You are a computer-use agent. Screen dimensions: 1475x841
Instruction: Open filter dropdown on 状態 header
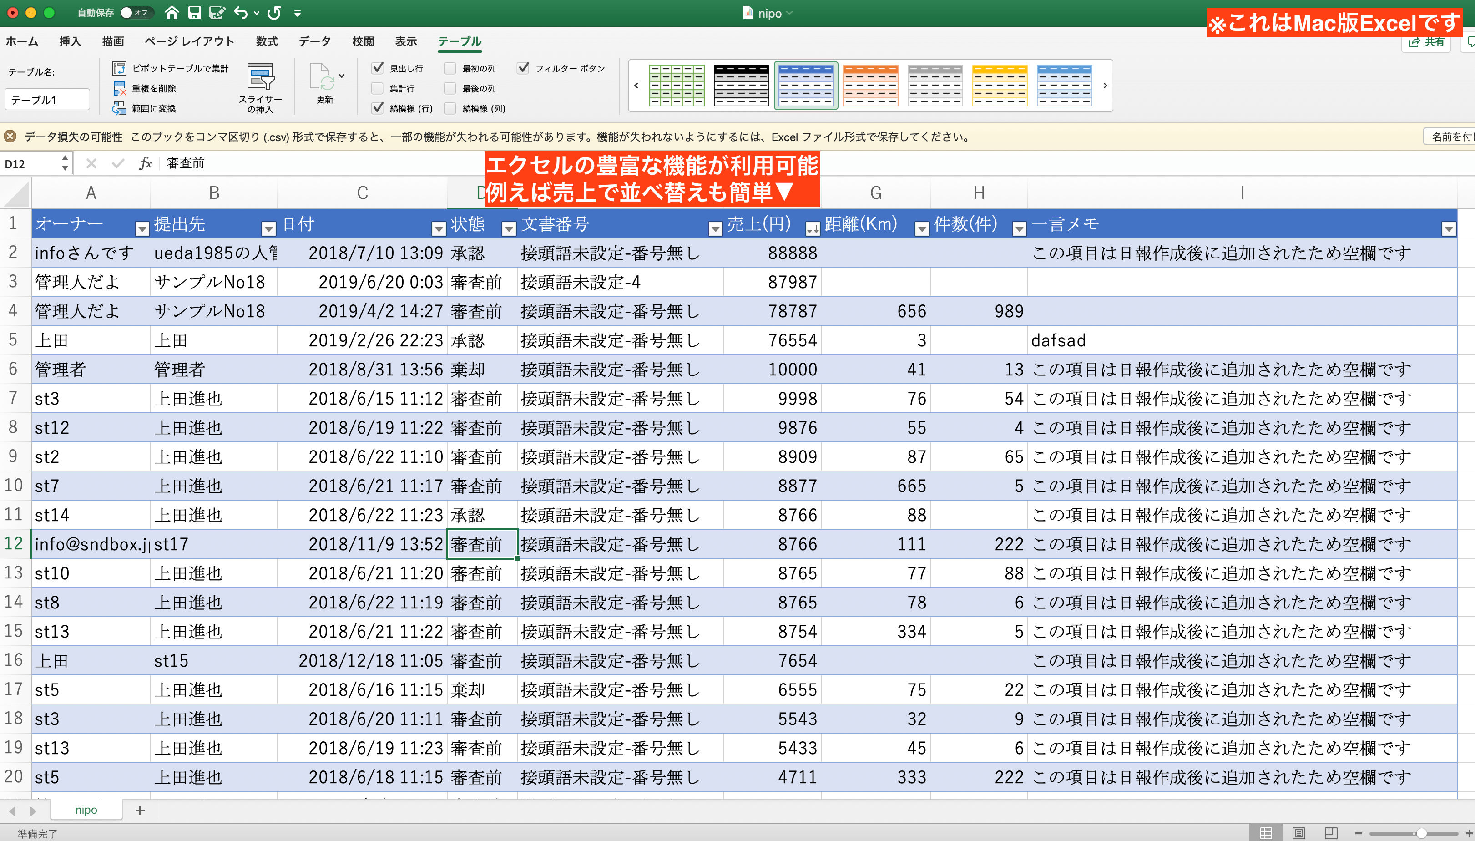click(508, 229)
